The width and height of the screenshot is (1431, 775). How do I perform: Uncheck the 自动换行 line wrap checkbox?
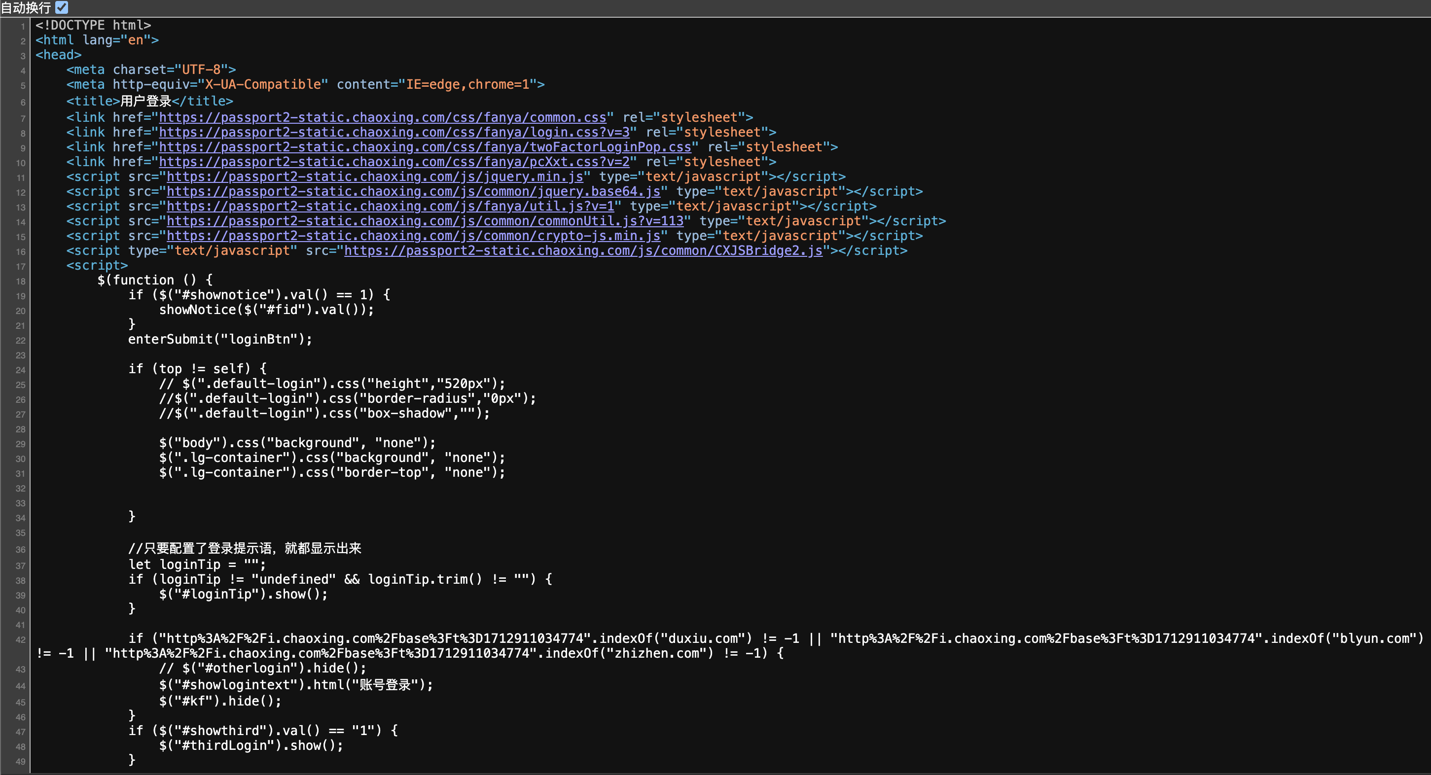click(62, 7)
